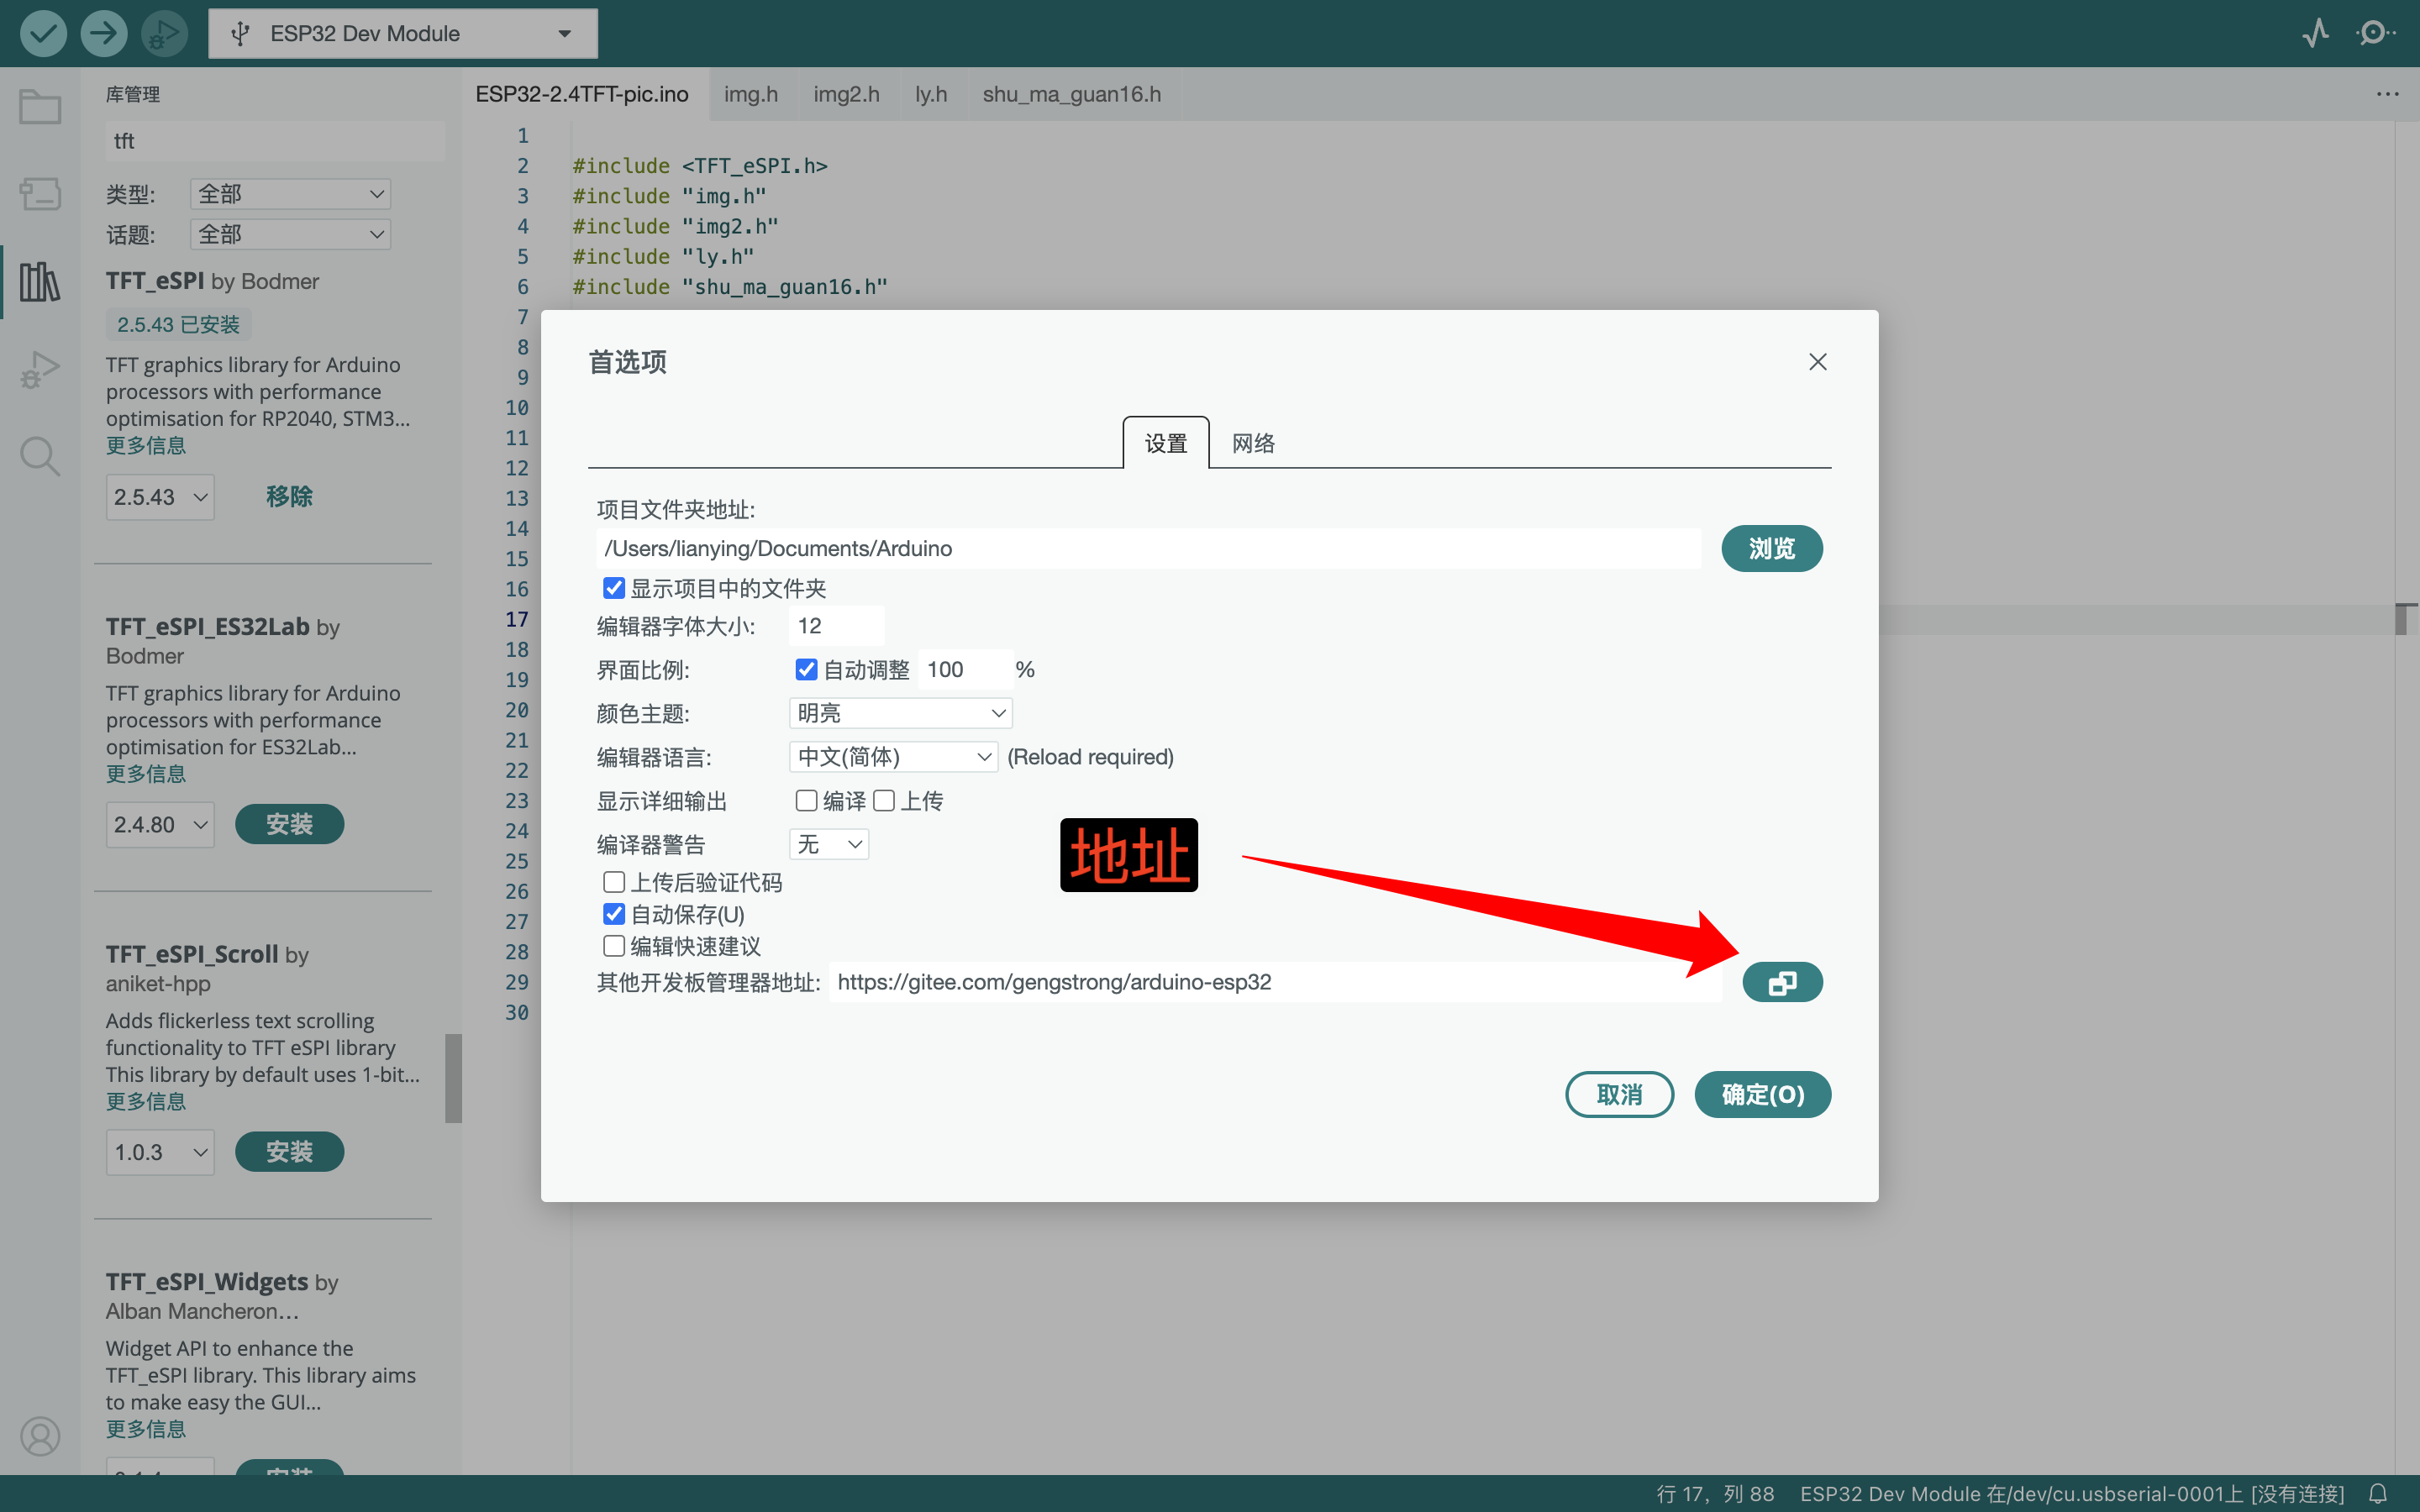The width and height of the screenshot is (2420, 1512).
Task: Expand the ESP32 Dev Module board selector
Action: 403,33
